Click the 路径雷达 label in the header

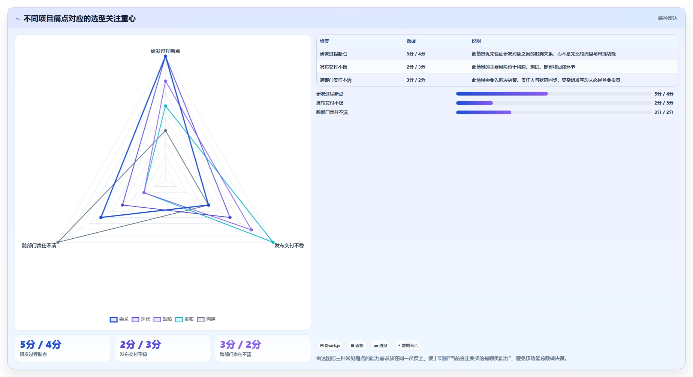pyautogui.click(x=668, y=18)
